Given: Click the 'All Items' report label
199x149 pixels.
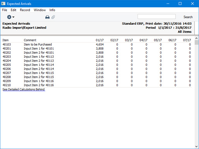Looking at the screenshot, I should coord(185,32).
